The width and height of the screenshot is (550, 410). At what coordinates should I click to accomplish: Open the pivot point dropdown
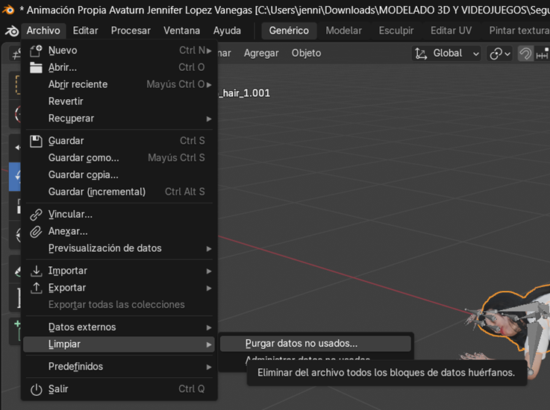tap(499, 54)
